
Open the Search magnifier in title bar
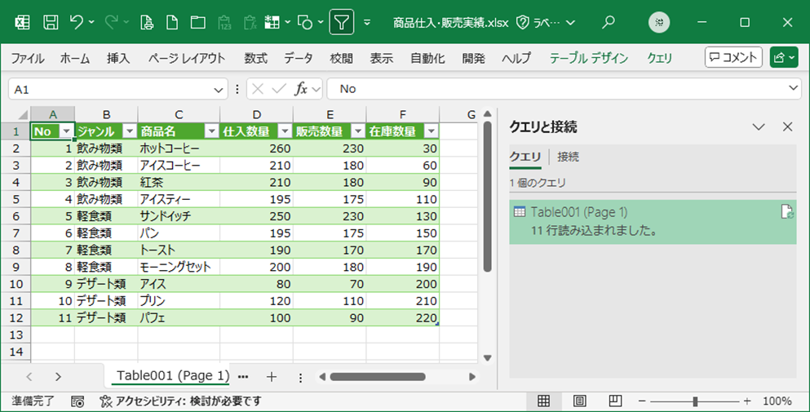click(609, 22)
